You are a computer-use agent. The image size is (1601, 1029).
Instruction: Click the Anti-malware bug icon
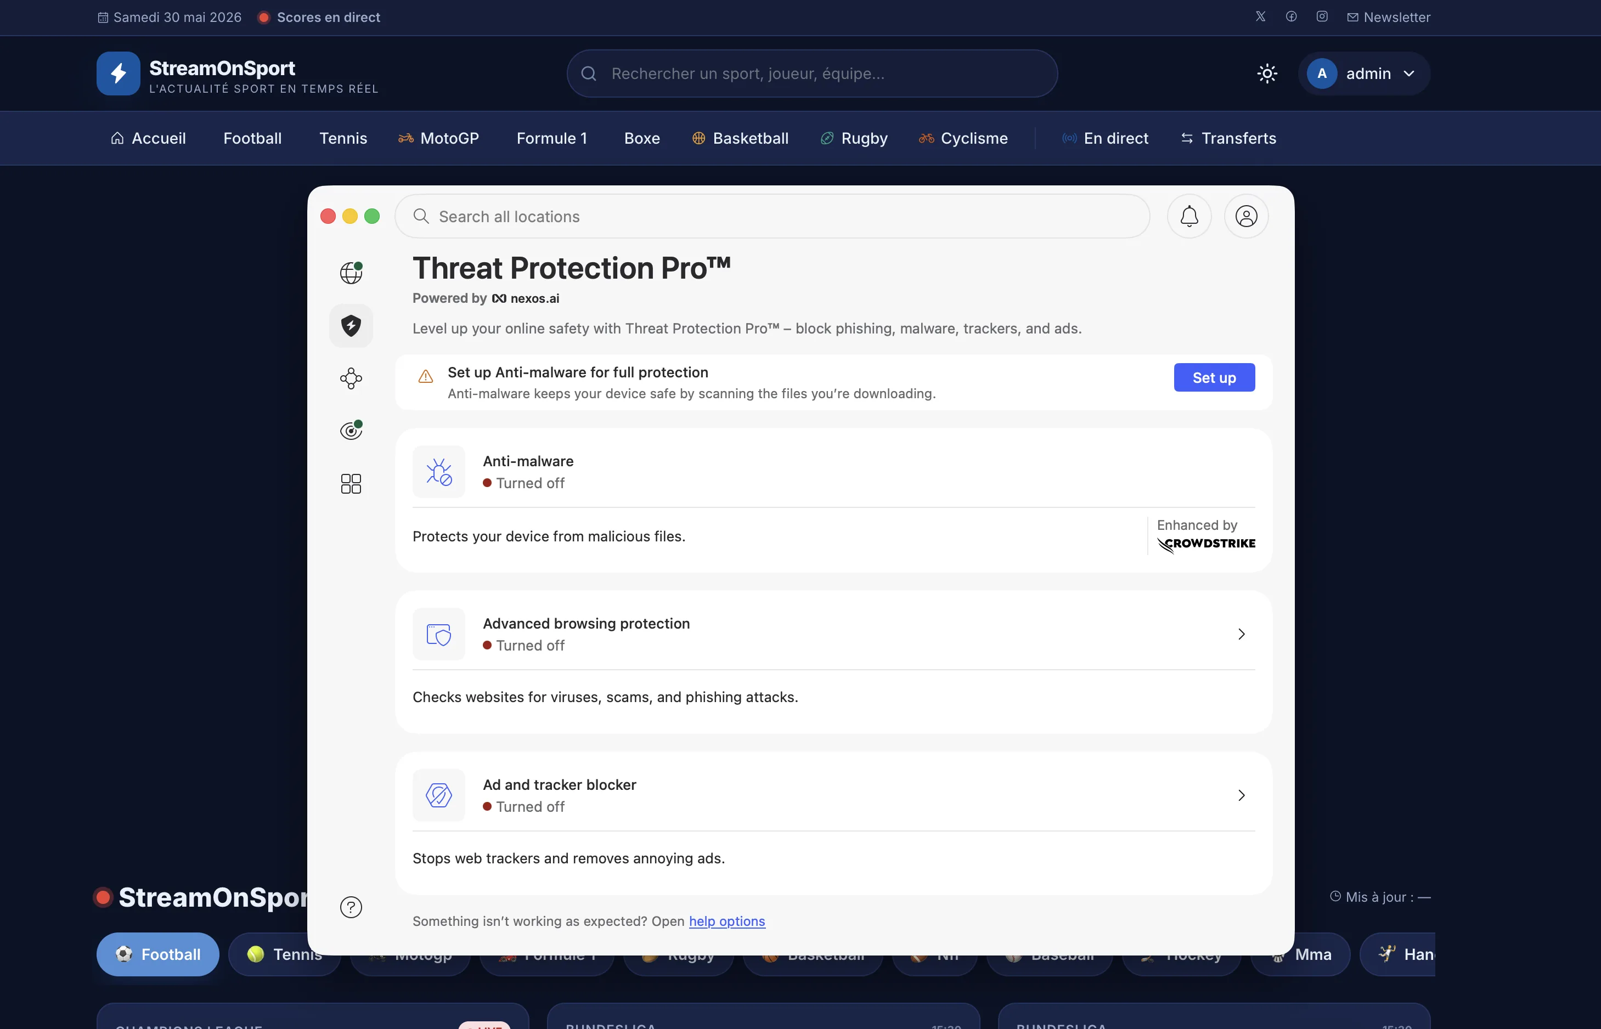coord(438,472)
